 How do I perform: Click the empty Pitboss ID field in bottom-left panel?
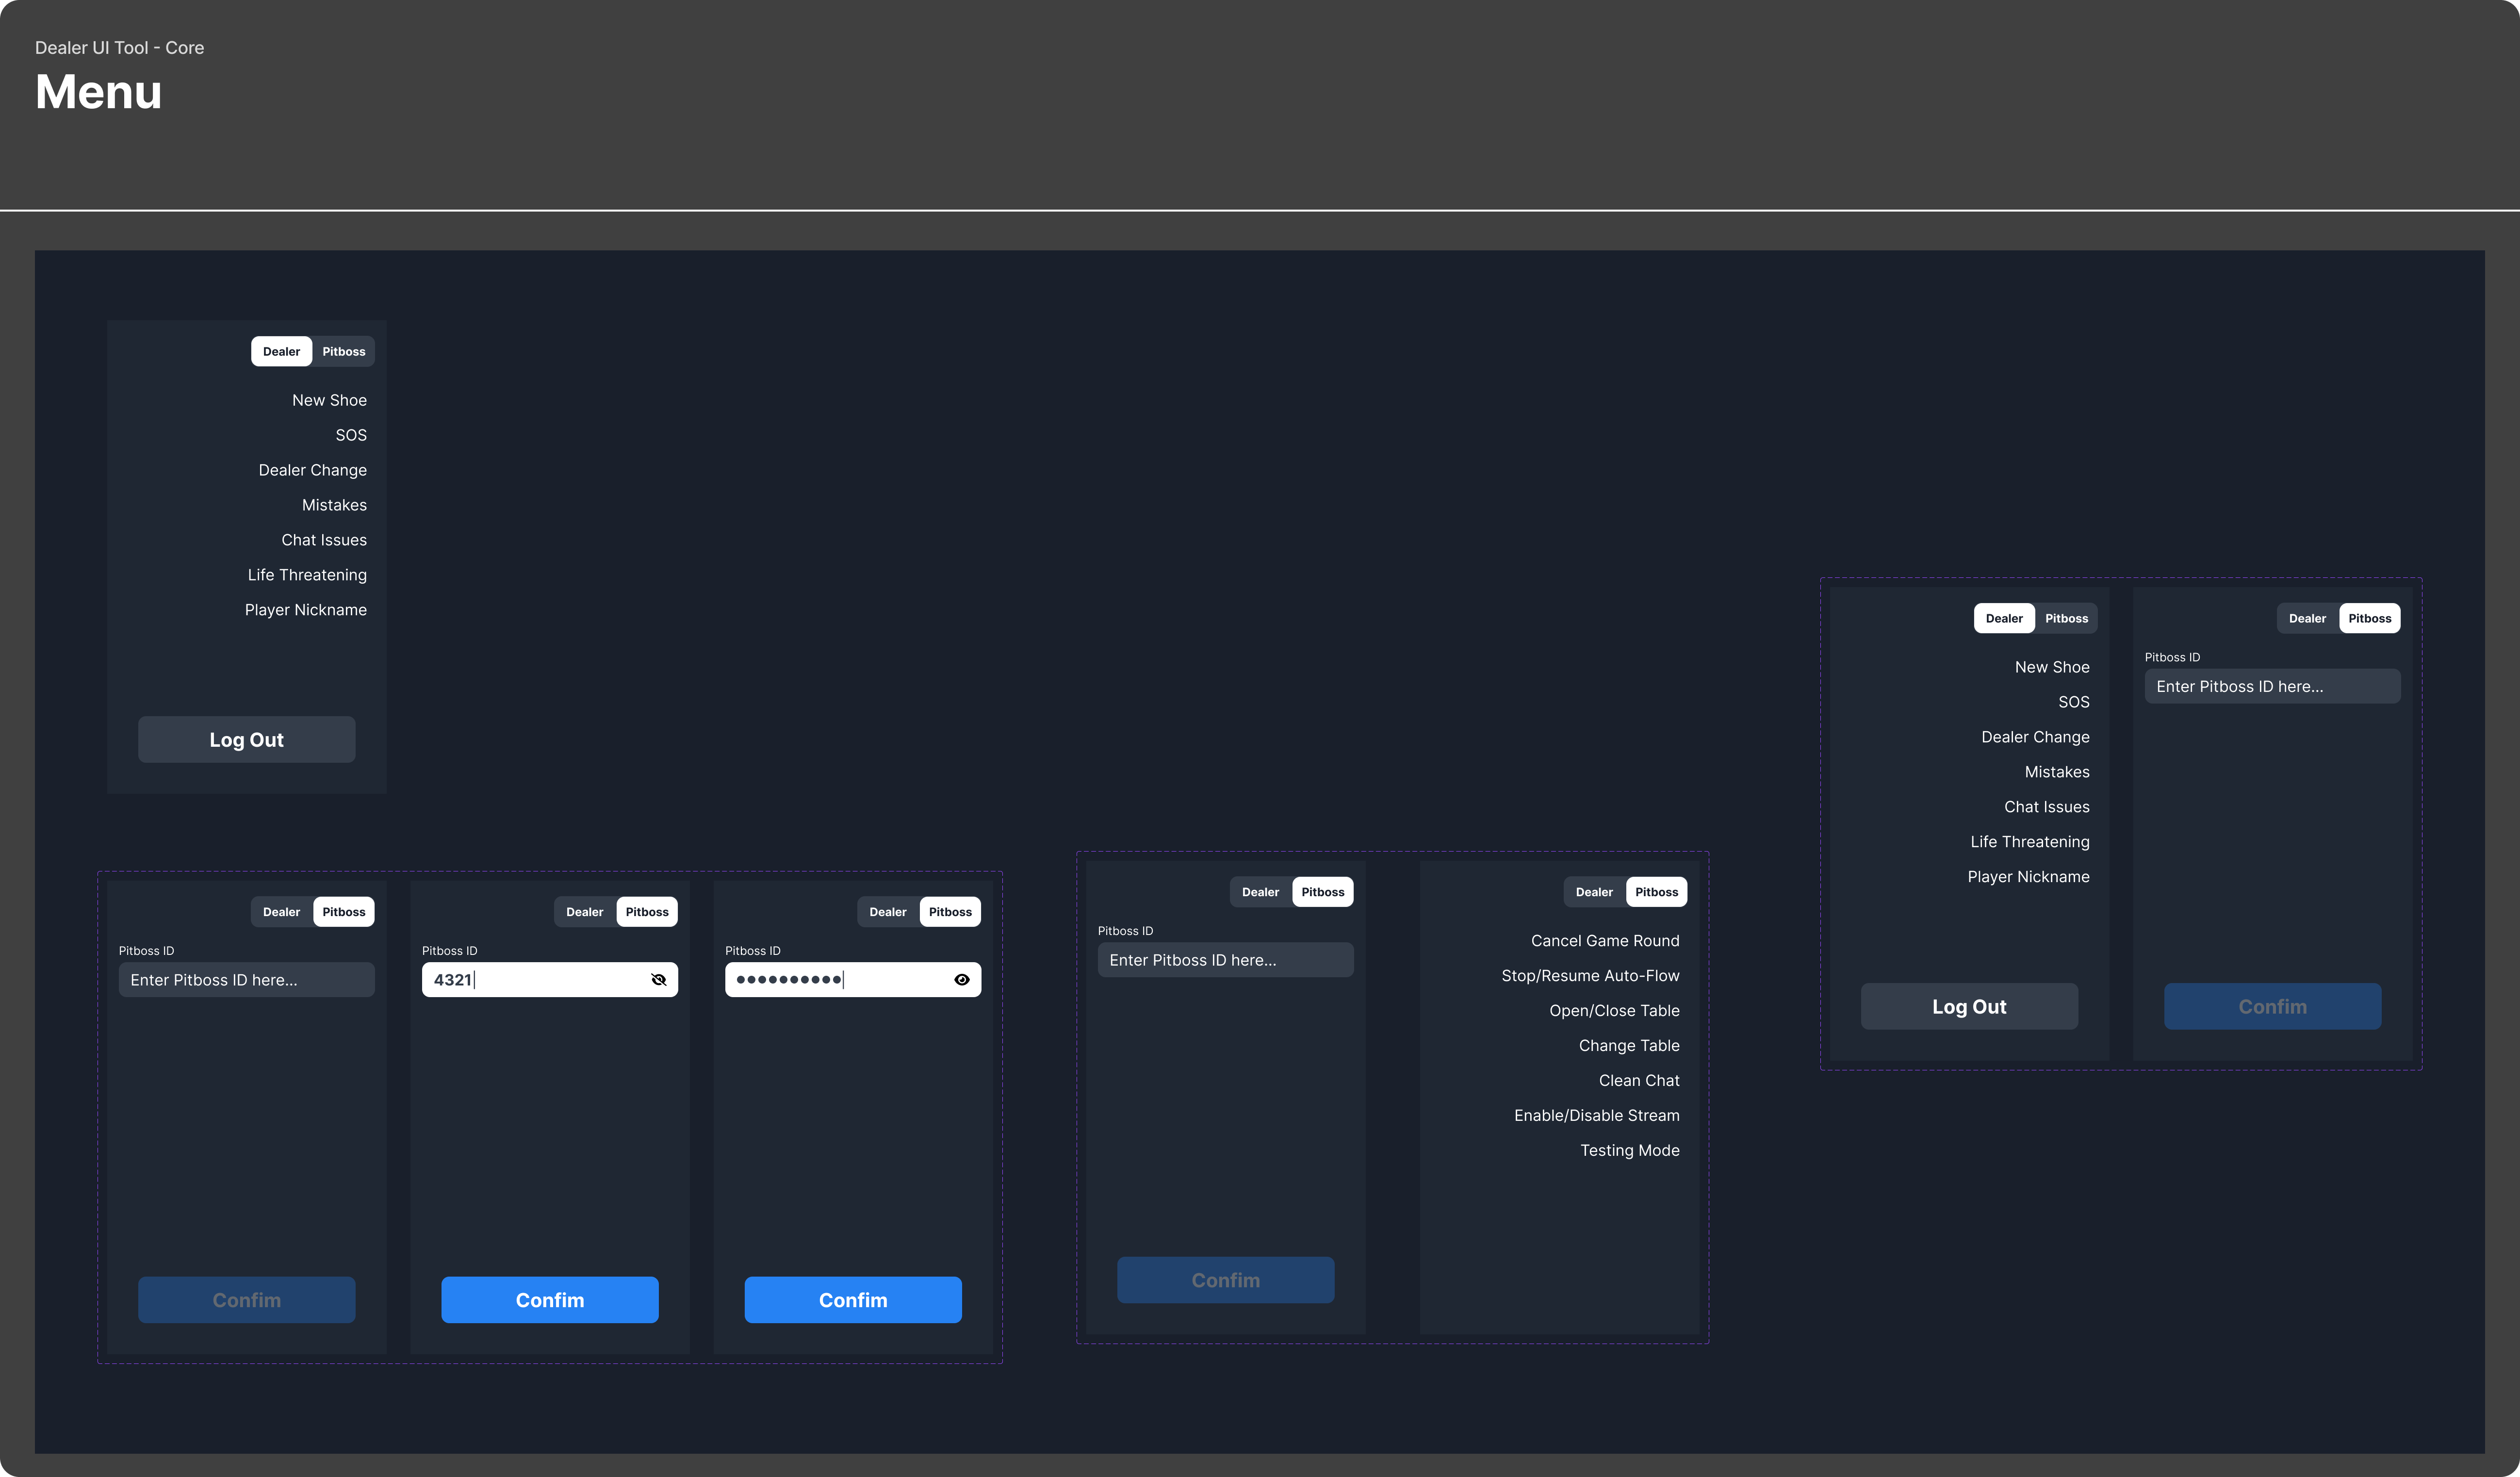coord(246,980)
